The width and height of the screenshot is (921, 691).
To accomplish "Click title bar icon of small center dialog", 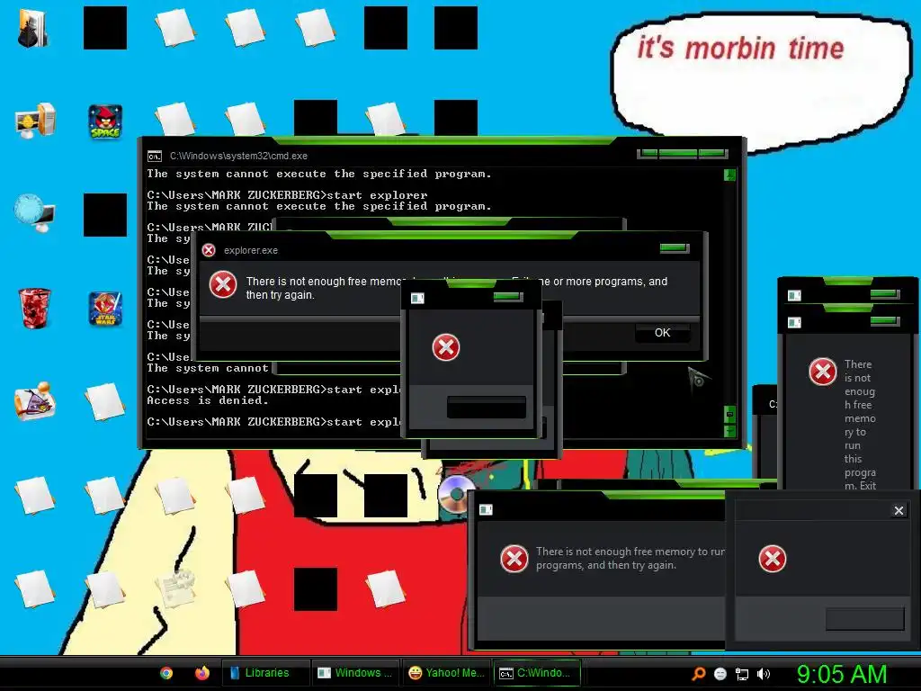I will (417, 299).
